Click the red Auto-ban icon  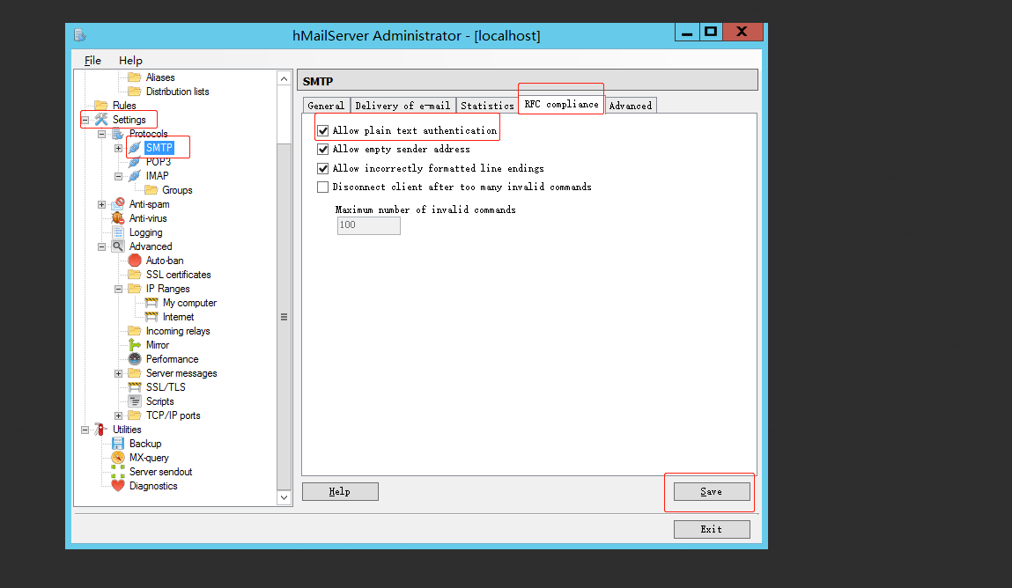(134, 261)
